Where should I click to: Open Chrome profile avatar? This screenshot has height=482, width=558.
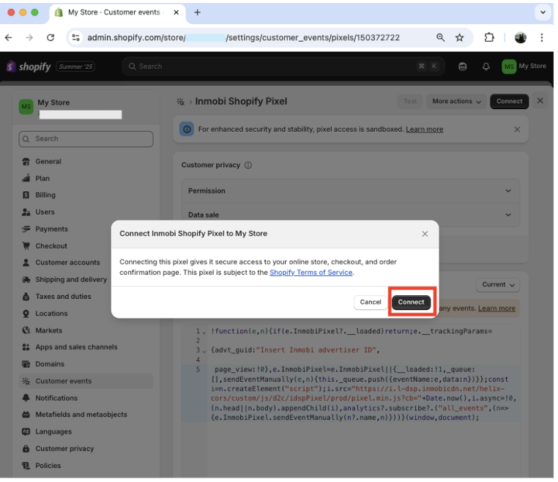520,38
